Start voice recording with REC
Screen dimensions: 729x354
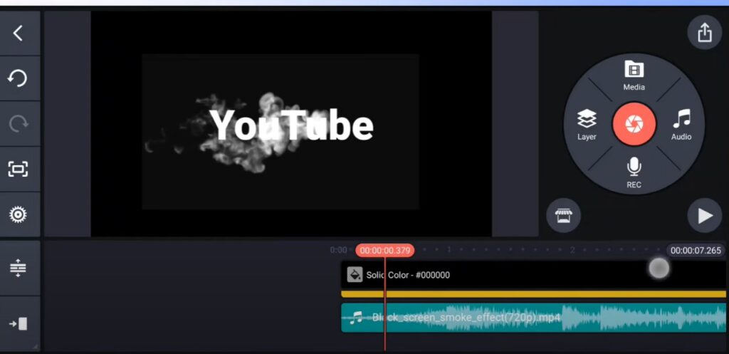pyautogui.click(x=634, y=172)
